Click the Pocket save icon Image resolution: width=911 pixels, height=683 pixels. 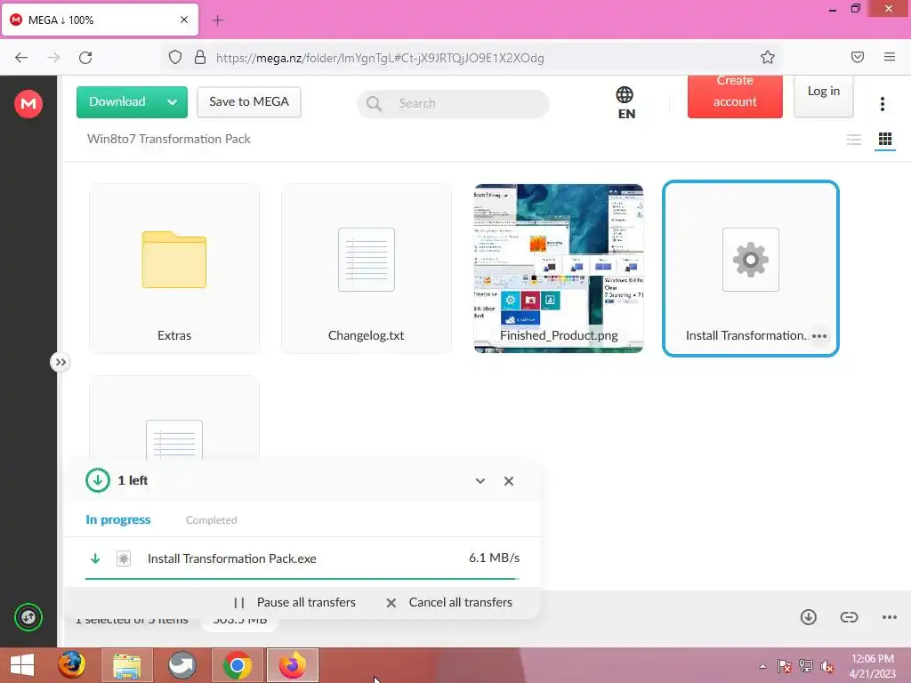pyautogui.click(x=858, y=57)
